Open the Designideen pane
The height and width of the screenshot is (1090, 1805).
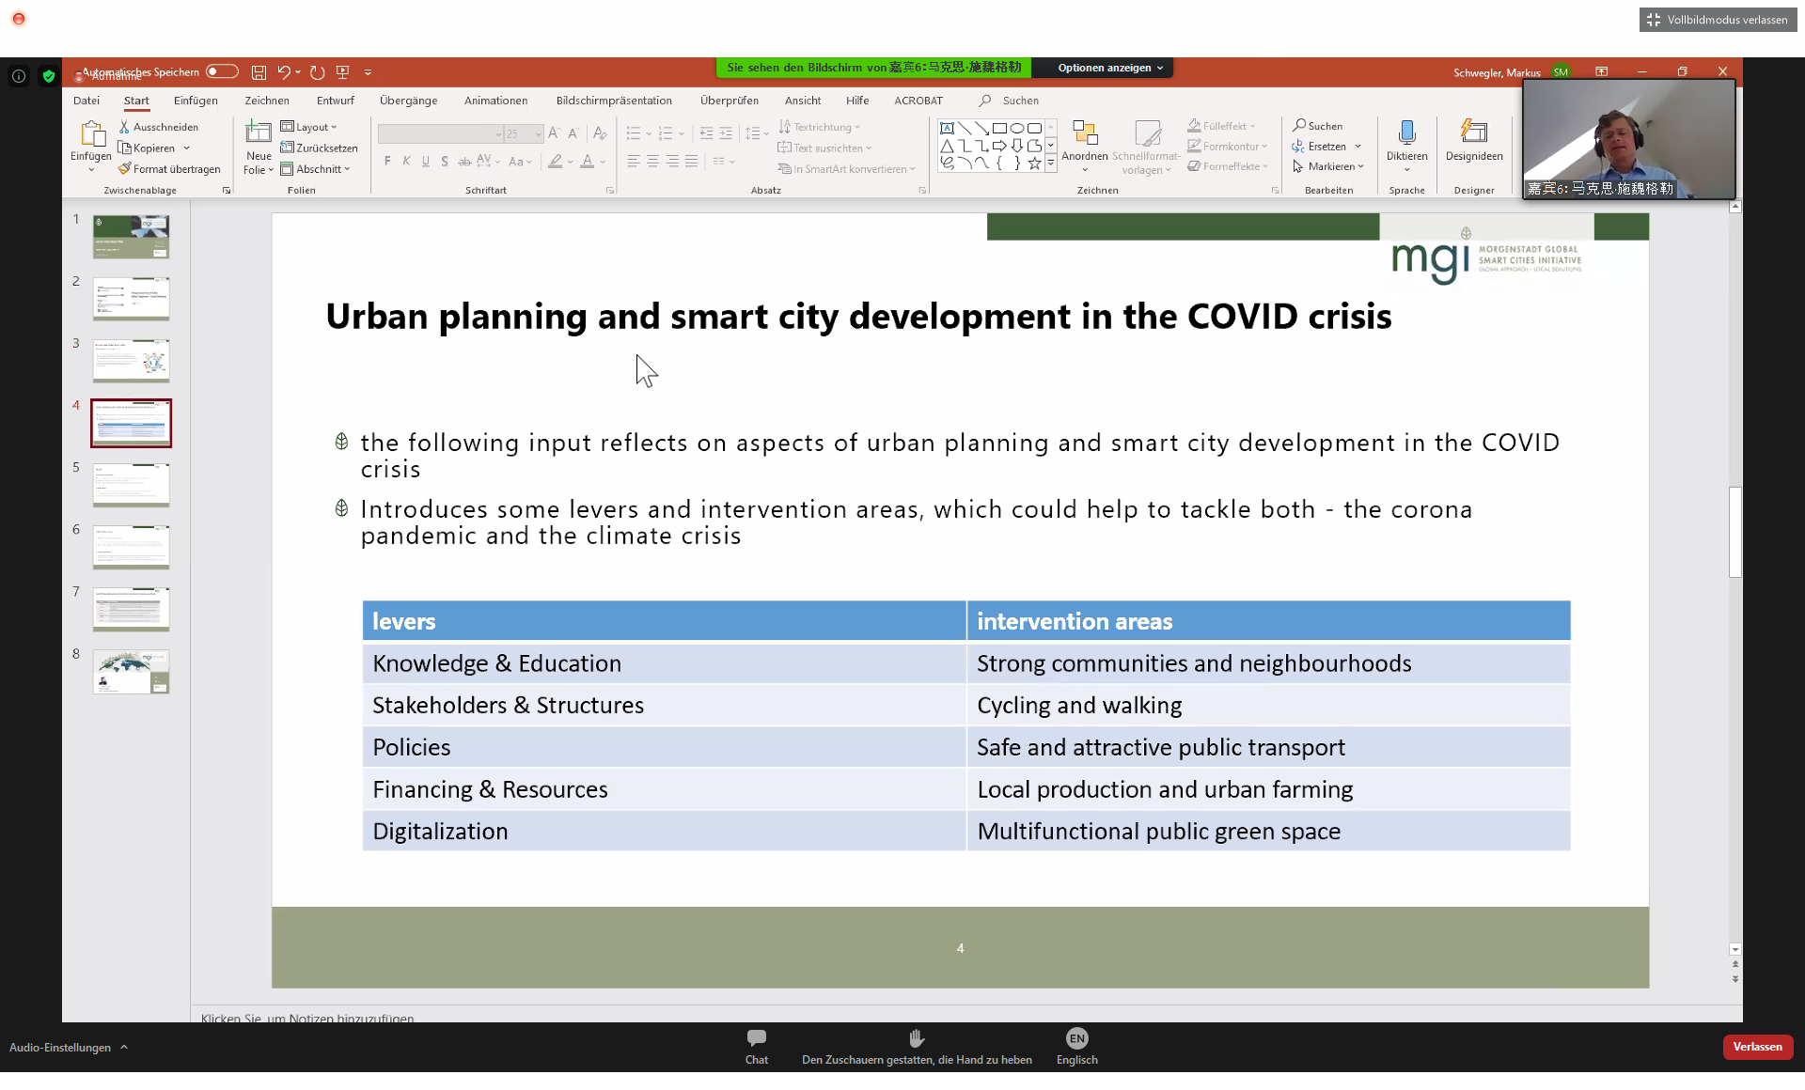tap(1473, 140)
